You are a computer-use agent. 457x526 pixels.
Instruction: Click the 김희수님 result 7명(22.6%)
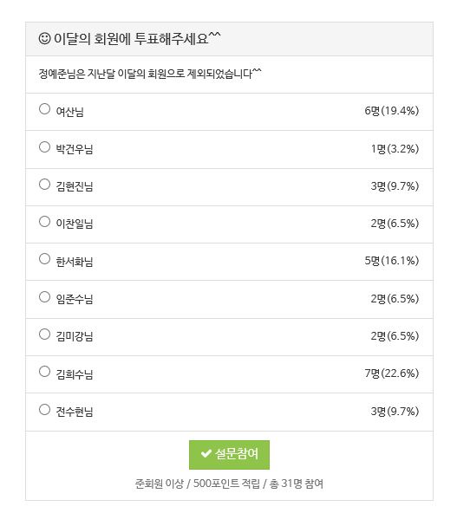391,373
